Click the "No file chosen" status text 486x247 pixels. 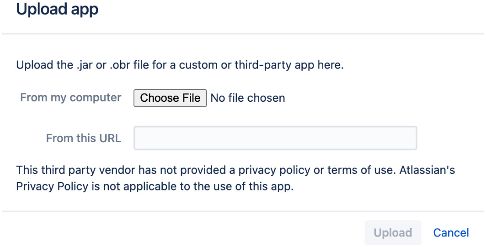[x=248, y=98]
